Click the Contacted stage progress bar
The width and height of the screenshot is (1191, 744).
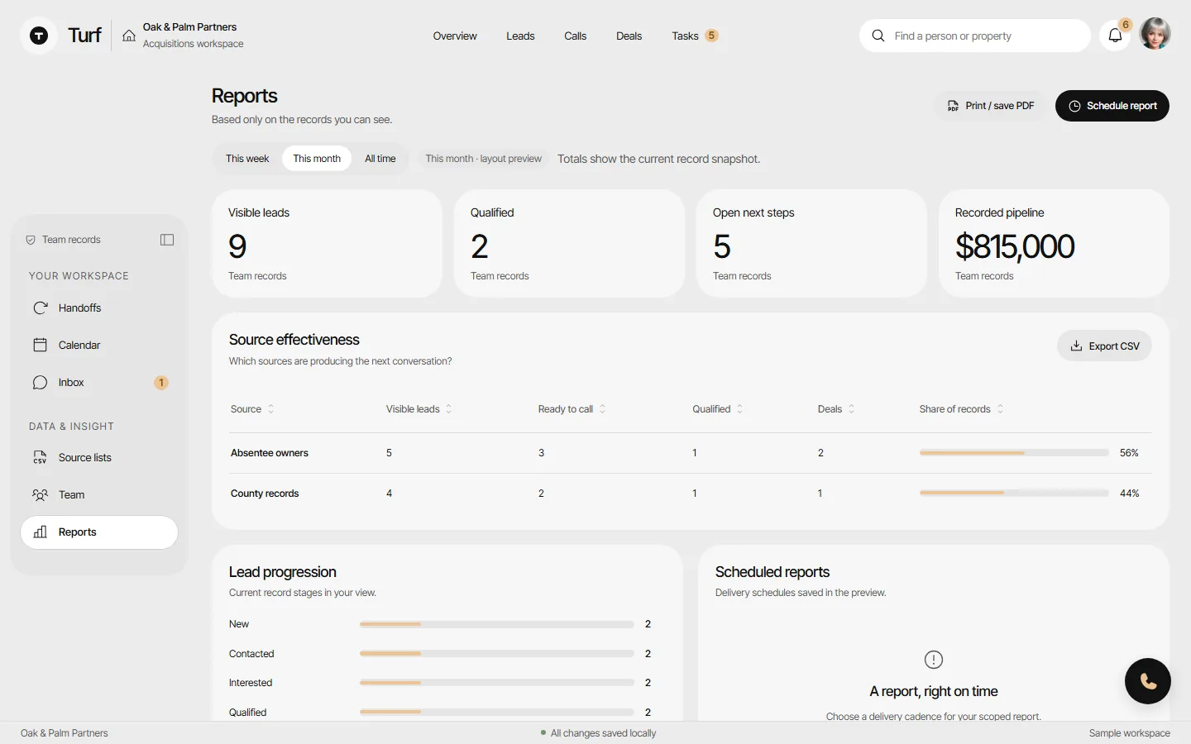pyautogui.click(x=497, y=654)
